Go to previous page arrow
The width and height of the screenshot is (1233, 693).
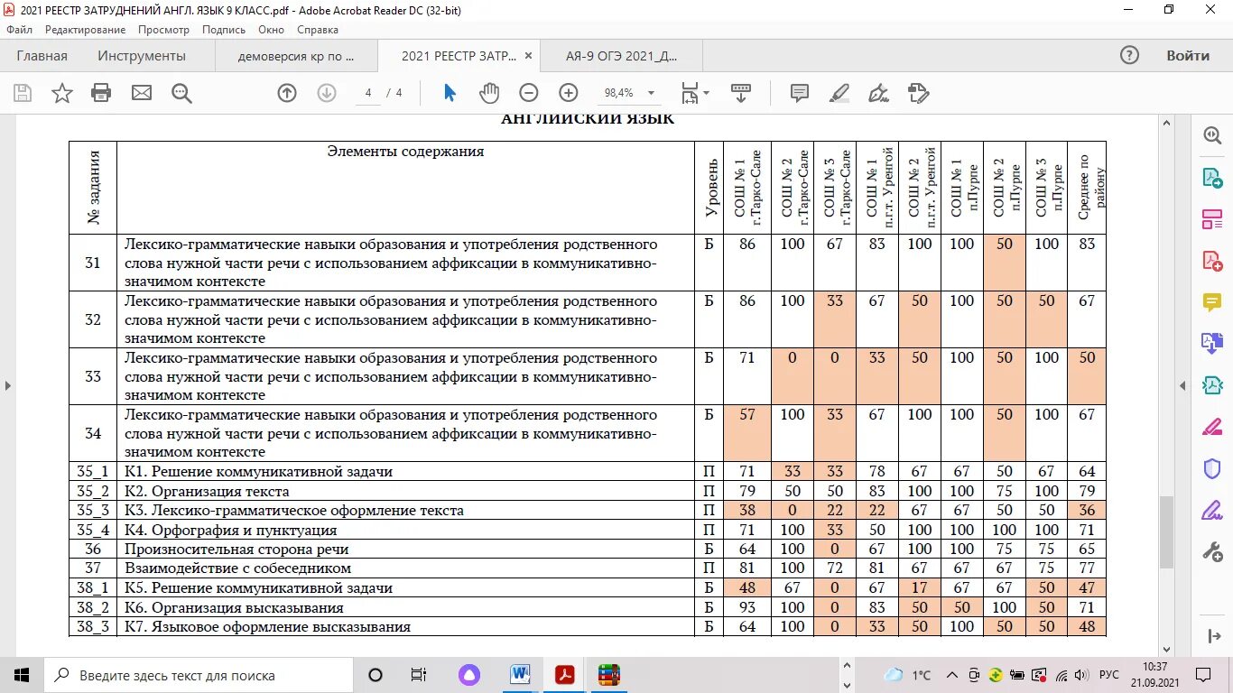coord(287,93)
